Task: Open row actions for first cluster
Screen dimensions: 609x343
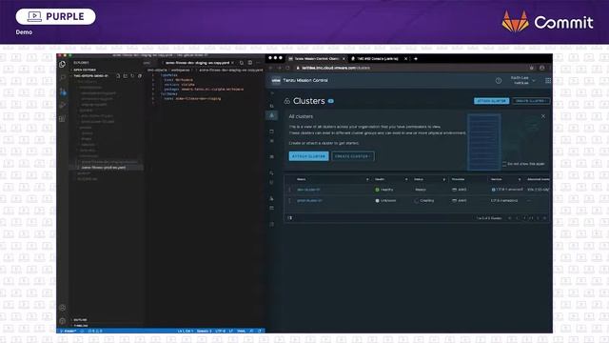Action: (289, 190)
